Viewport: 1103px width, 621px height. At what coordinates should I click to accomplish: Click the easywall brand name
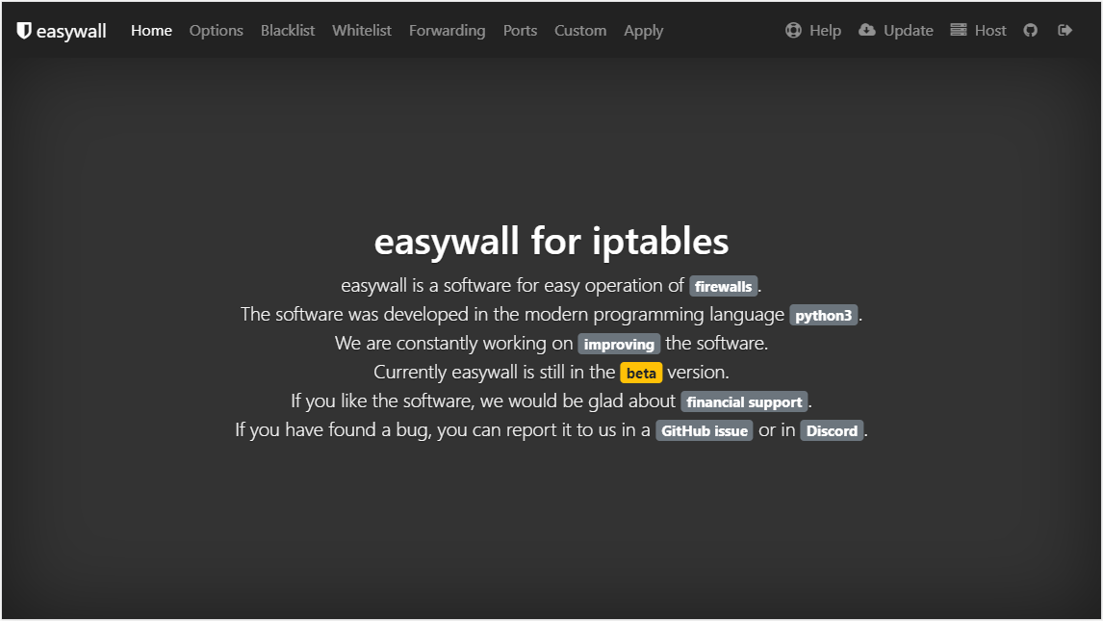(x=71, y=31)
